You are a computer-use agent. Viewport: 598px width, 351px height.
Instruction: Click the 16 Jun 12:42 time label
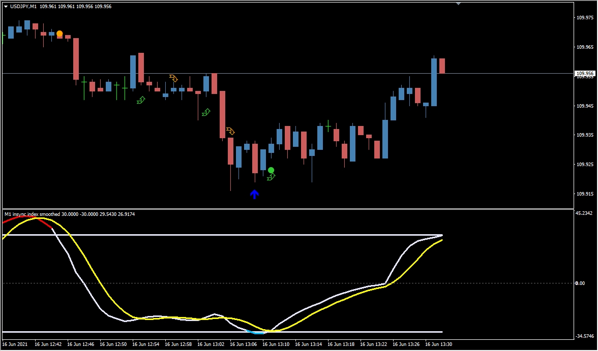(x=48, y=344)
